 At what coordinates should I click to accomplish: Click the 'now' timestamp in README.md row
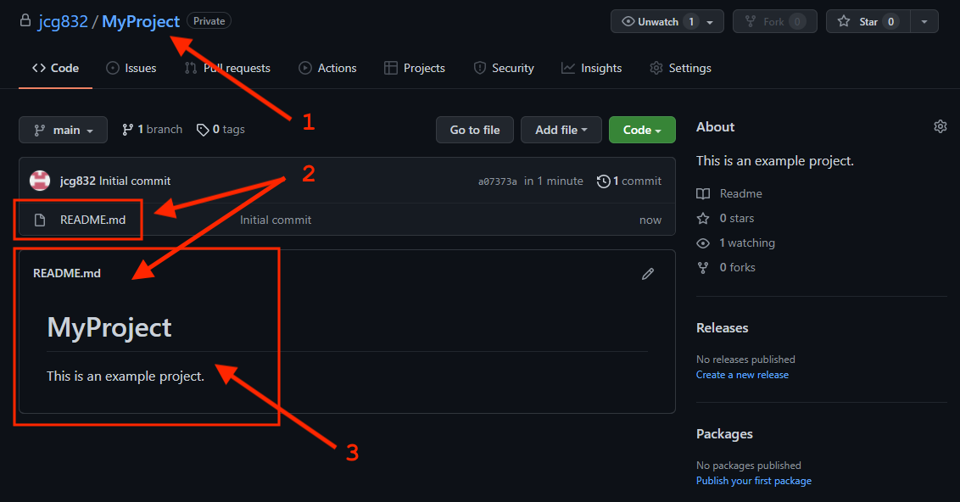point(650,220)
